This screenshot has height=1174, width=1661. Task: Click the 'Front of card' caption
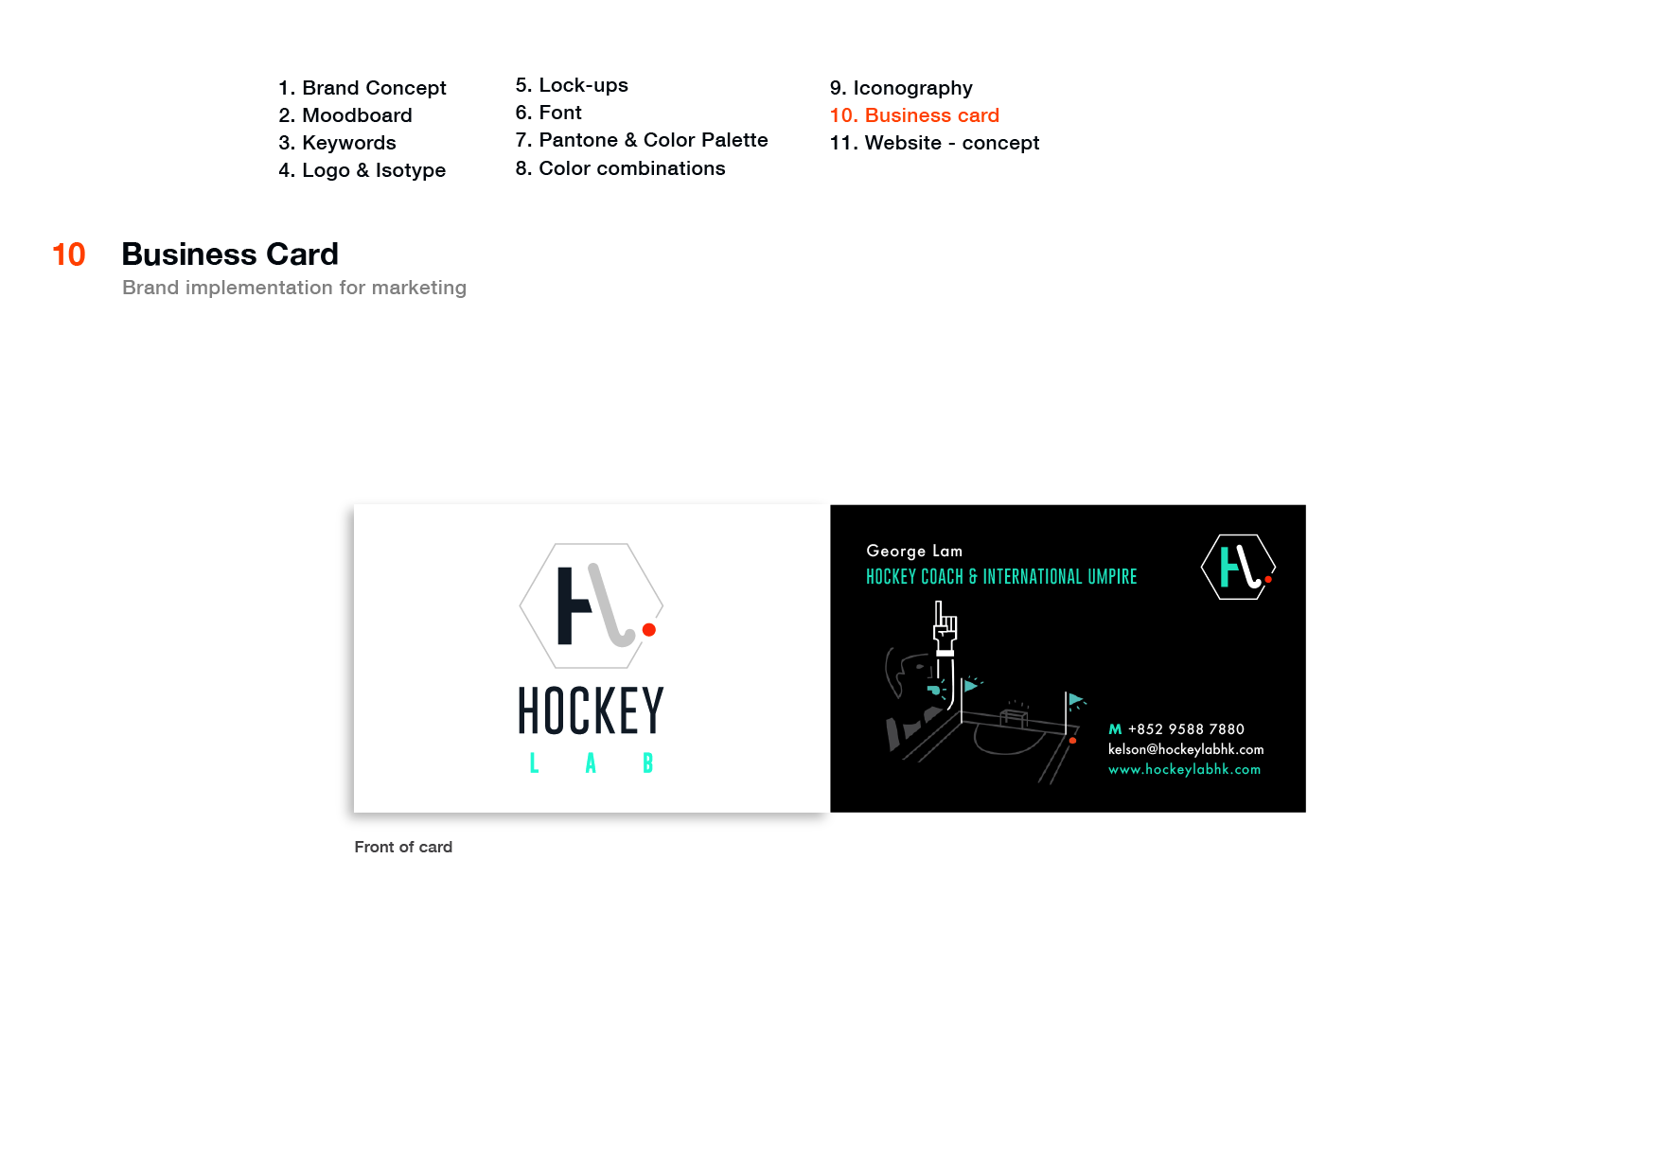403,847
